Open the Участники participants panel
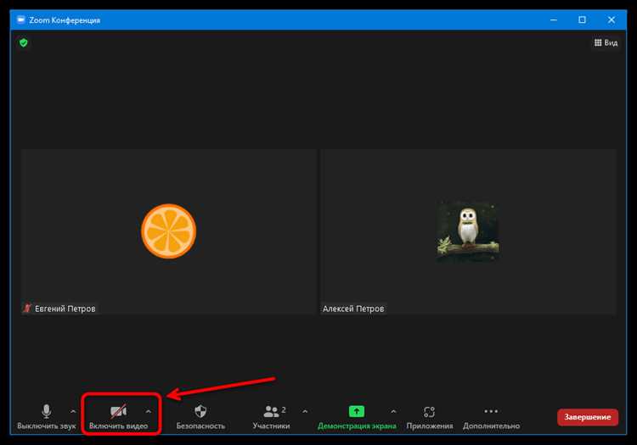This screenshot has width=637, height=445. point(271,417)
